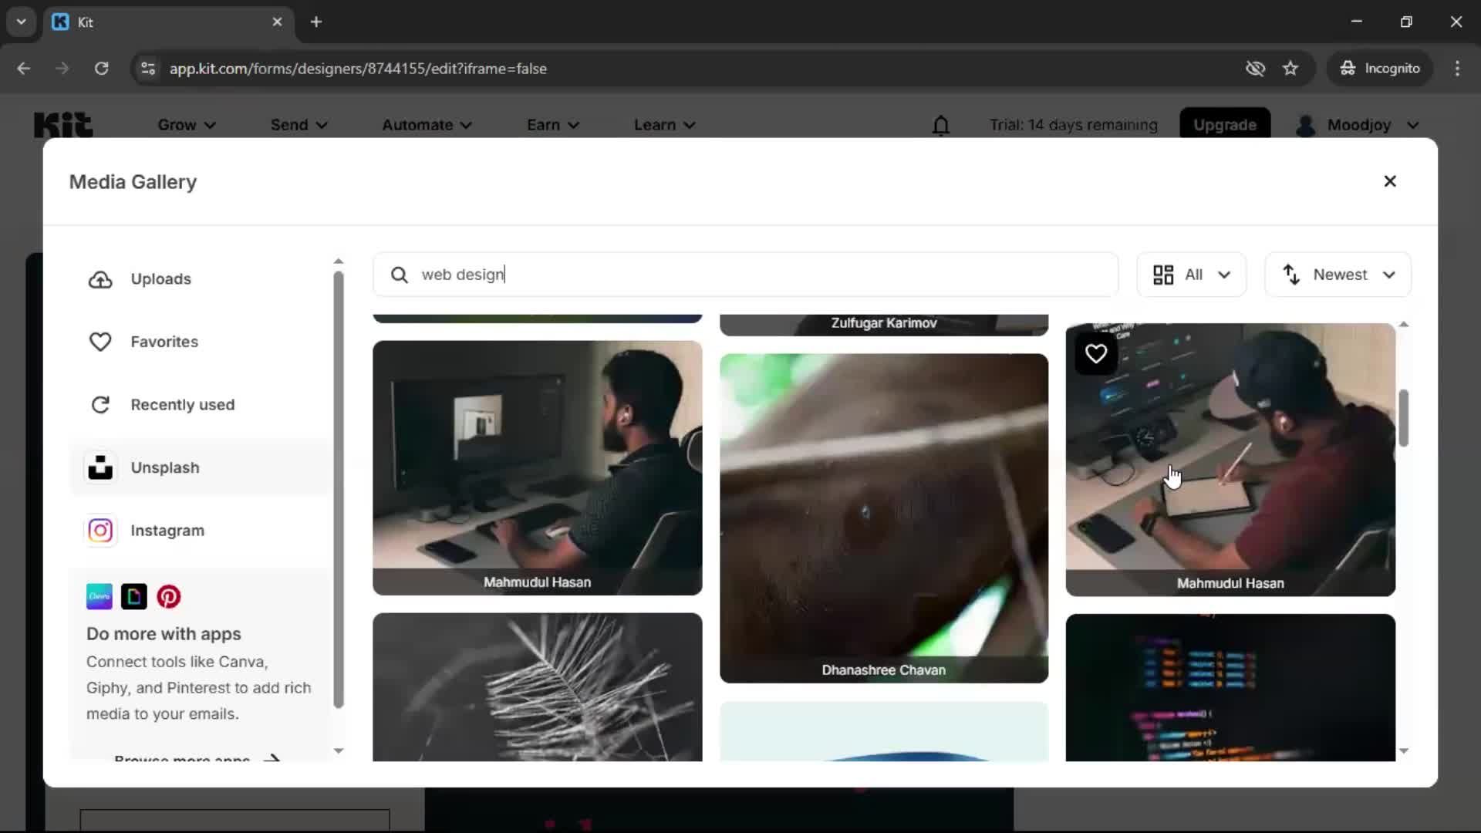The height and width of the screenshot is (833, 1481).
Task: Open the Newest sort order dropdown
Action: click(1338, 275)
